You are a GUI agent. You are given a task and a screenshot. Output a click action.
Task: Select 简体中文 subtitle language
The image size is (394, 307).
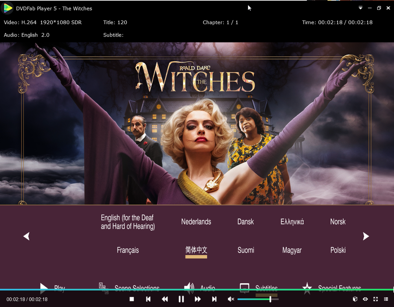click(x=196, y=250)
